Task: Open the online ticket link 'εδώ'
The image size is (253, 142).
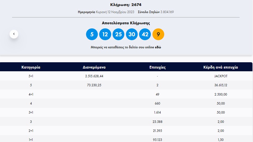Action: pos(158,47)
